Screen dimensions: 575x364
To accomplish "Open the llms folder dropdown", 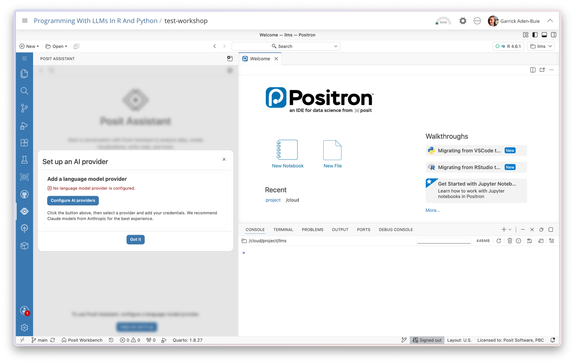I will pyautogui.click(x=541, y=46).
